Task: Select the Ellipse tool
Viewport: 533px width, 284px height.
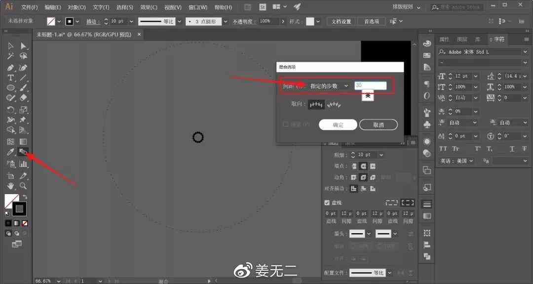Action: tap(10, 88)
